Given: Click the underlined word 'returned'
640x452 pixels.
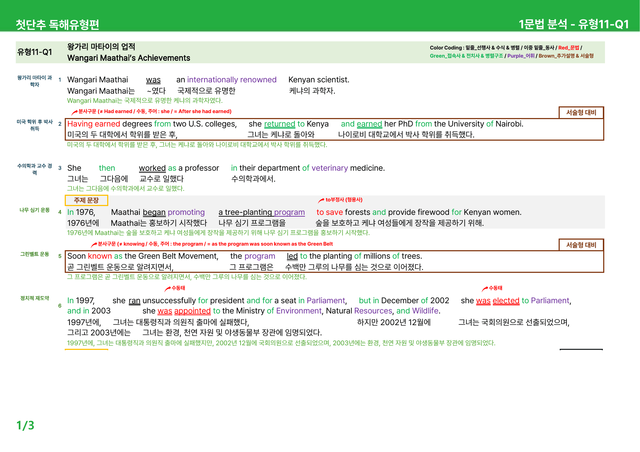Looking at the screenshot, I should (279, 124).
